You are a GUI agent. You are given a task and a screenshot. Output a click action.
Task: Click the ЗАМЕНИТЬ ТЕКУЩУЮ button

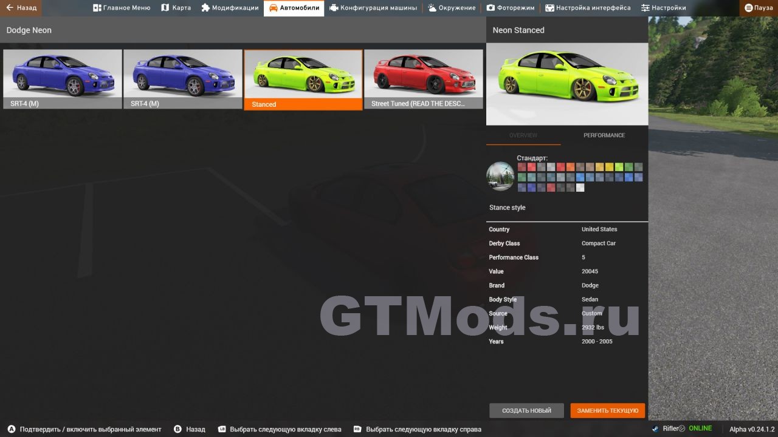[x=608, y=411]
